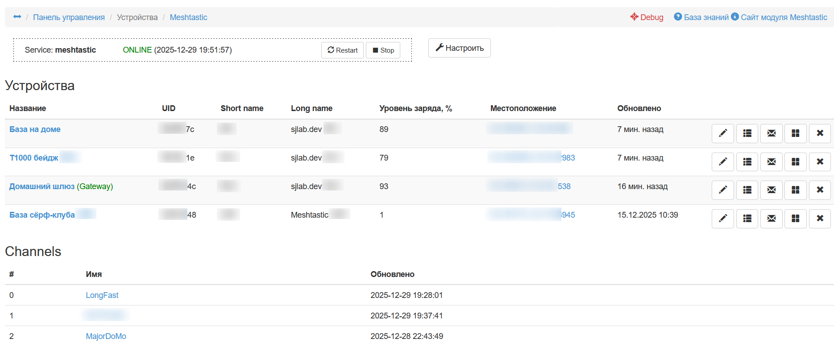Viewport: 834px width, 347px height.
Task: Delete База на доме with the X icon
Action: 820,133
